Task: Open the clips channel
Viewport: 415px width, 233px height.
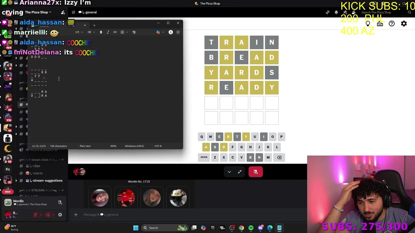Action: 34,166
